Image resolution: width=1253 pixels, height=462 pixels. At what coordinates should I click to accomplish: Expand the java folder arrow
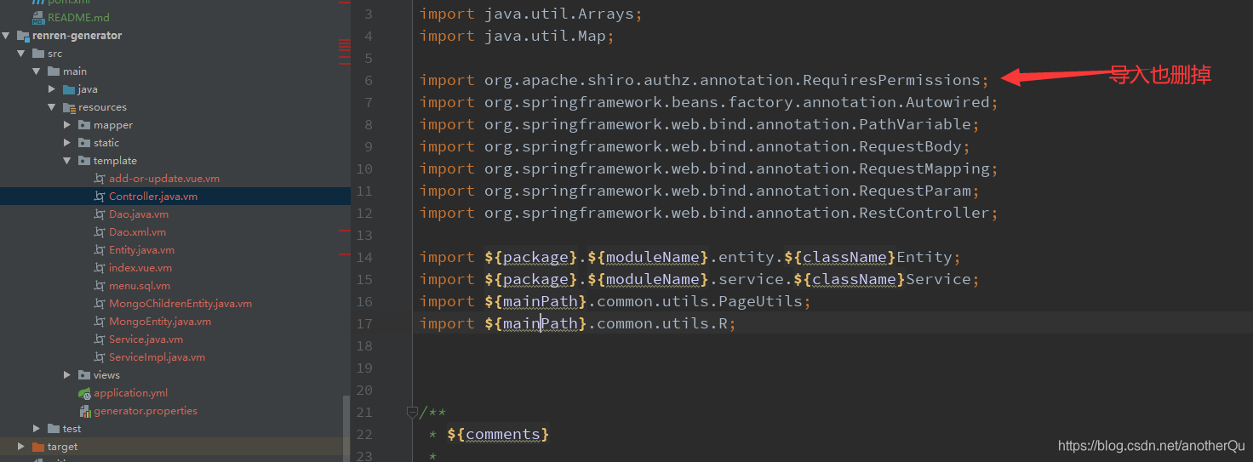click(x=52, y=89)
